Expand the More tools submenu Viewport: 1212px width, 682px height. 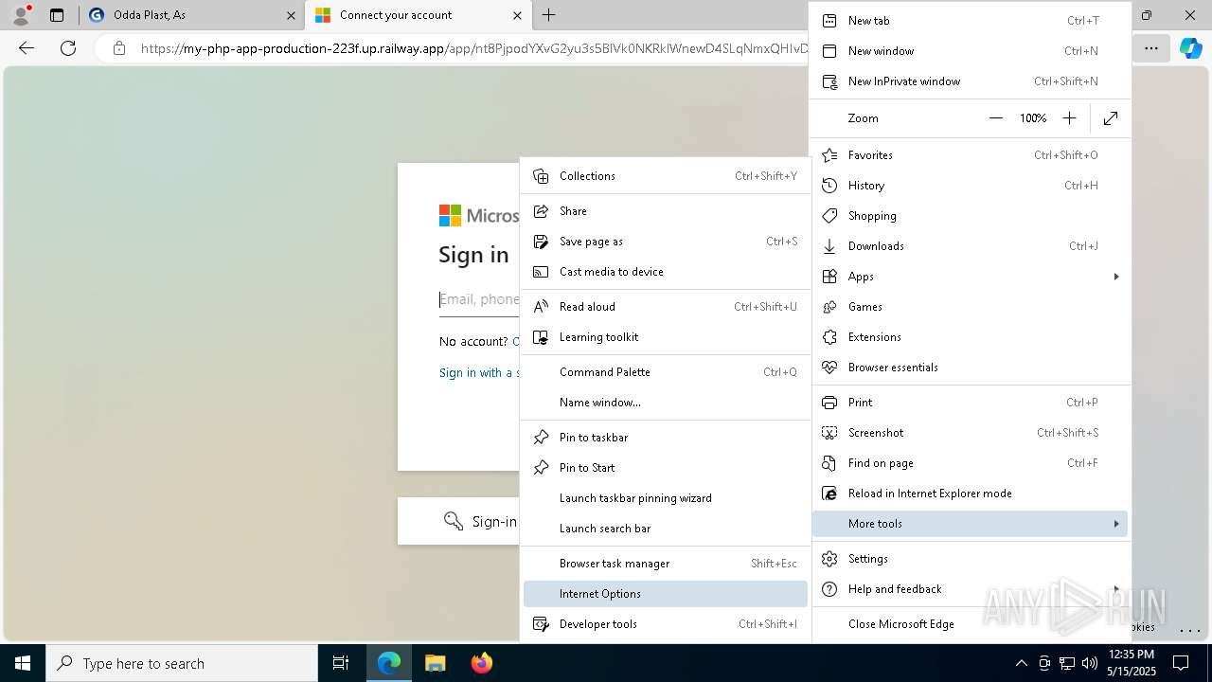point(971,523)
